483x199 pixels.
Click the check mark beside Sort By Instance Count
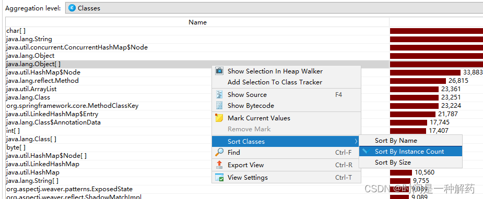click(x=367, y=151)
